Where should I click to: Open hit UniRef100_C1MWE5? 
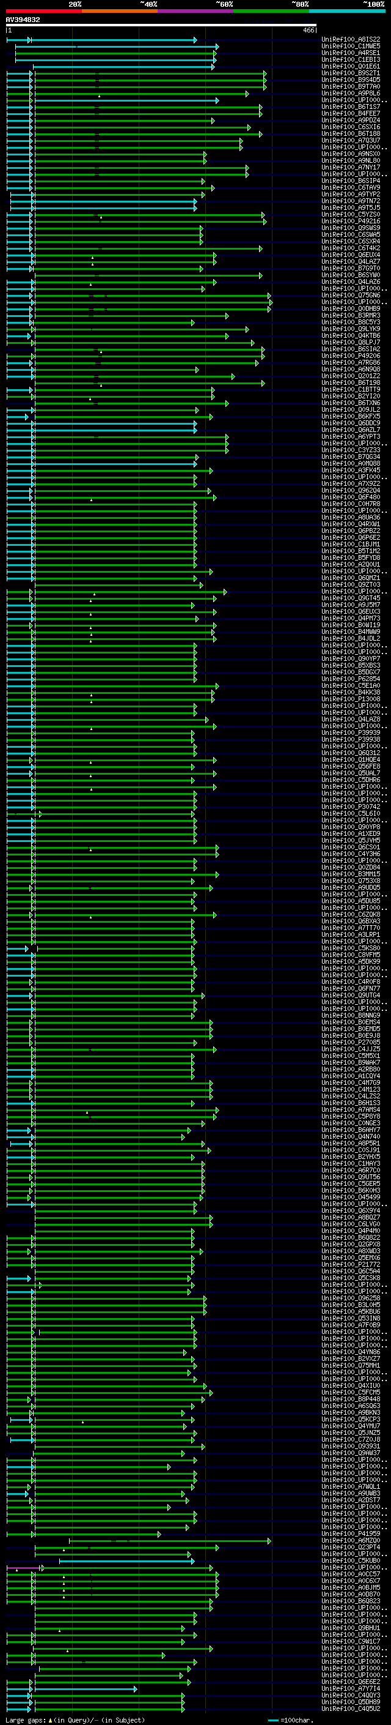click(x=351, y=47)
